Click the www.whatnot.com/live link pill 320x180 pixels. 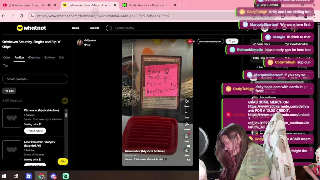(x=210, y=41)
